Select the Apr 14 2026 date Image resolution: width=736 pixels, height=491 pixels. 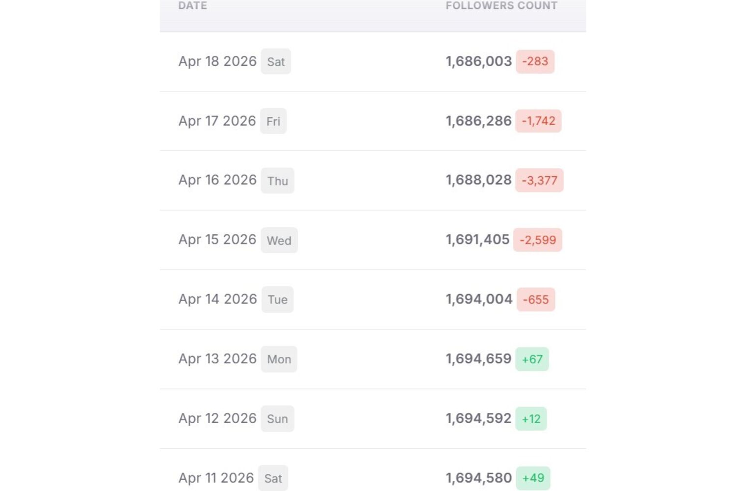(217, 300)
